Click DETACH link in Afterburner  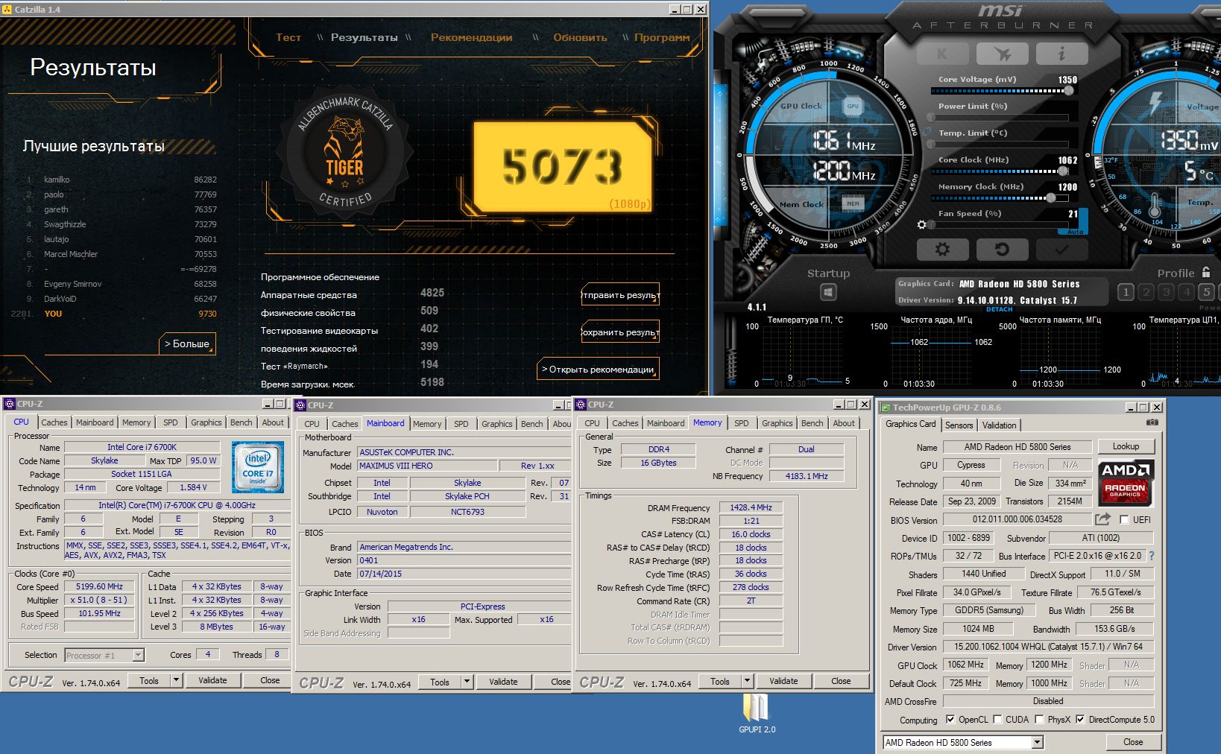point(999,309)
